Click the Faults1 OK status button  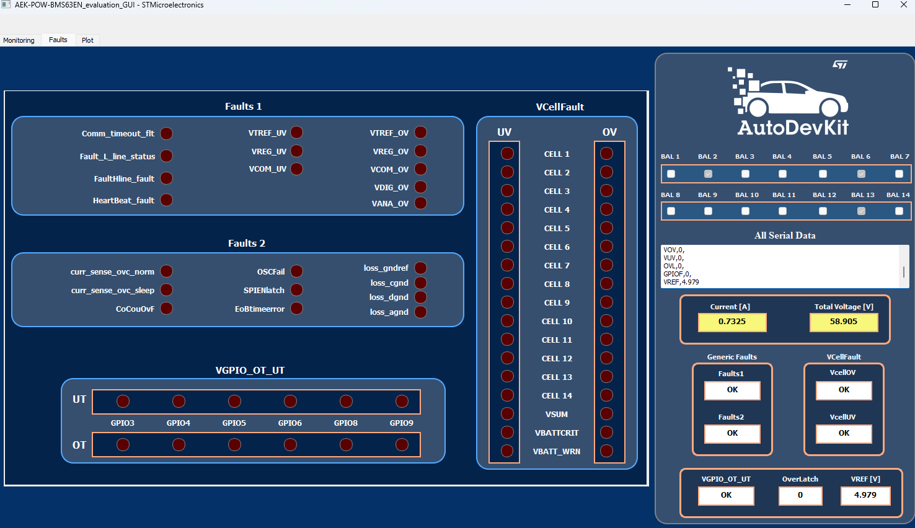(732, 390)
